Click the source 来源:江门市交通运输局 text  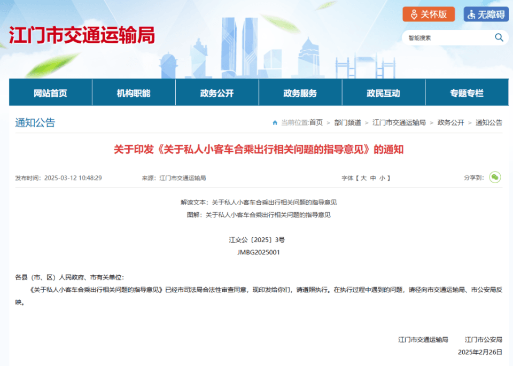click(x=174, y=178)
